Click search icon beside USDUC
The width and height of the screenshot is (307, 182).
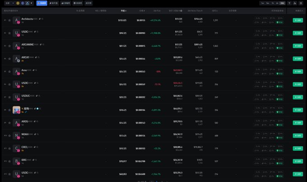[39, 96]
